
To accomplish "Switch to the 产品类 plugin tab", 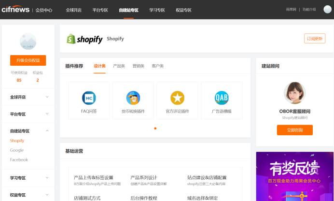I will point(119,66).
